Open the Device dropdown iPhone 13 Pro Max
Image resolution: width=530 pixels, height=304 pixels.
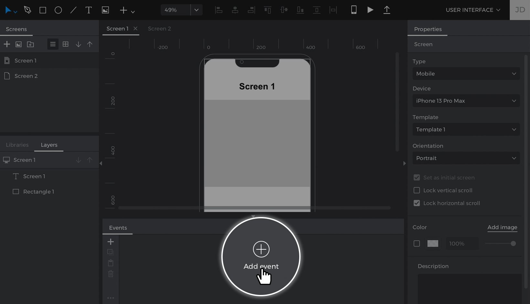pyautogui.click(x=466, y=101)
